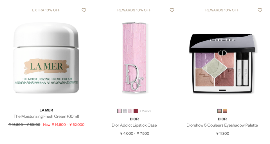Click 'REWARDS 10% OFF' label above eyeshadow palette

(222, 10)
